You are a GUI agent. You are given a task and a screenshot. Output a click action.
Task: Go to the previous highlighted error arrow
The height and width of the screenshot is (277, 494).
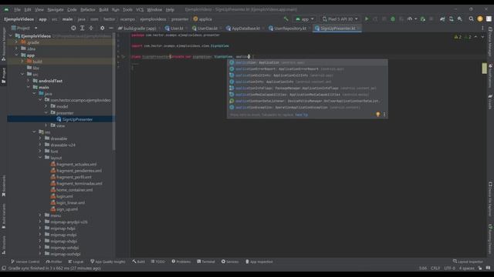pos(475,37)
